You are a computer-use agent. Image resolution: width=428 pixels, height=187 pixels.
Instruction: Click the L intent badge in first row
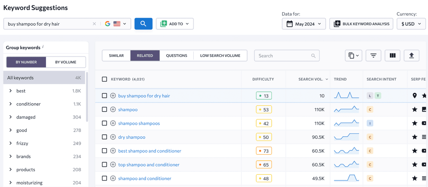(x=370, y=96)
